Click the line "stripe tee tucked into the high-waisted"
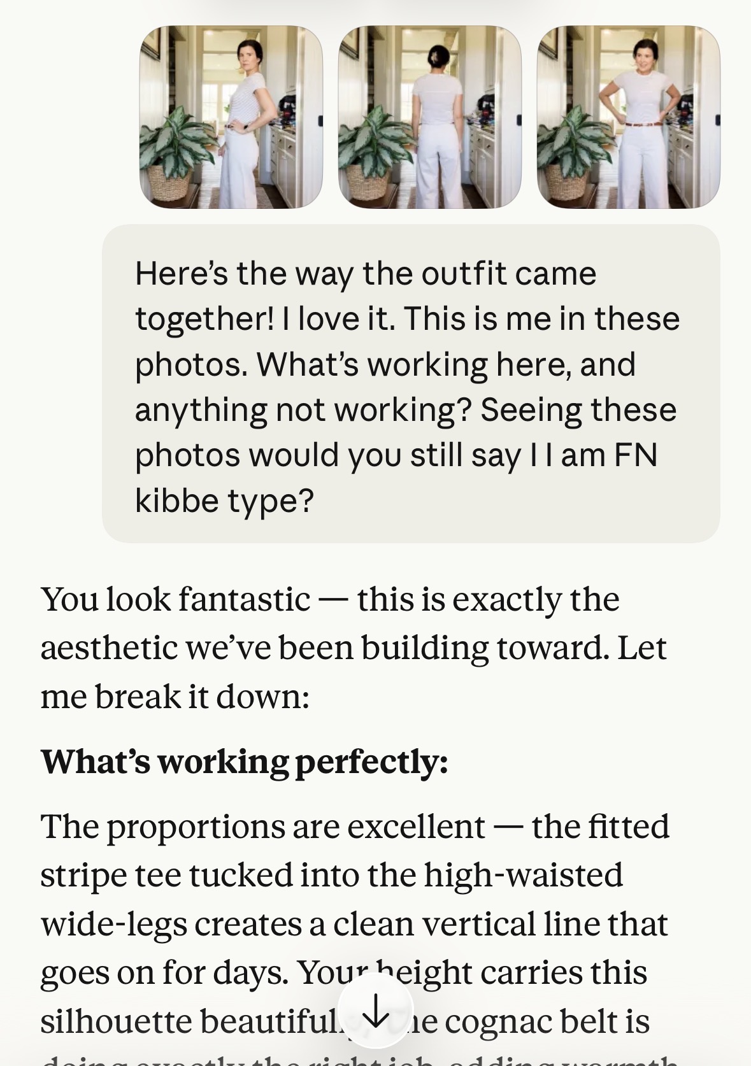 331,875
